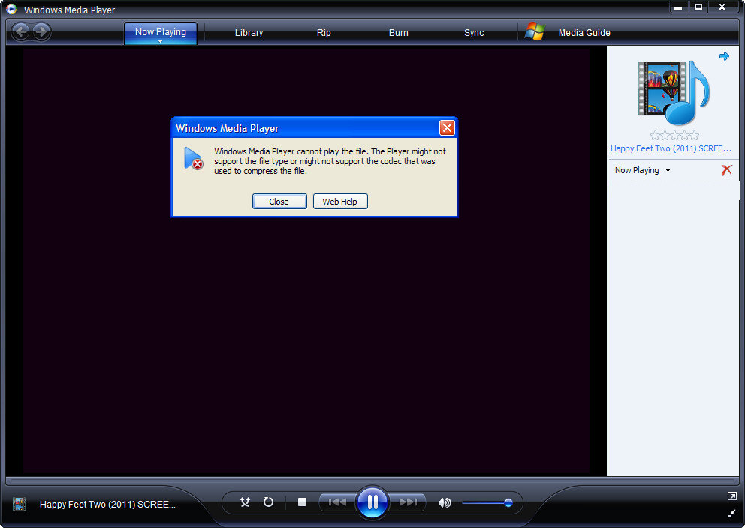Go forward with the forward arrow button
This screenshot has width=745, height=528.
point(42,31)
